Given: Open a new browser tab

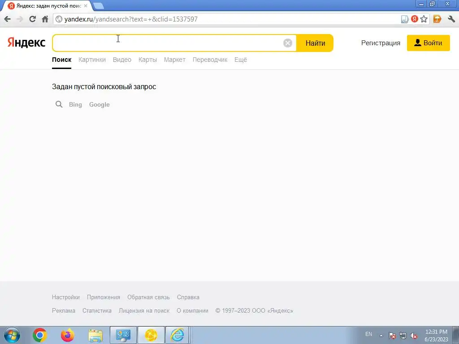Looking at the screenshot, I should pyautogui.click(x=99, y=5).
